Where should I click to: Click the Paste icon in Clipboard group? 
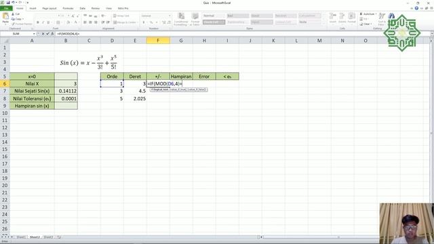(x=5, y=16)
